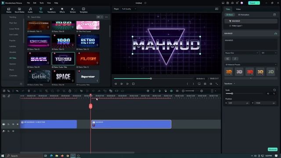Switch to the 3D Animation tab
This screenshot has height=158, width=281.
coord(243,14)
